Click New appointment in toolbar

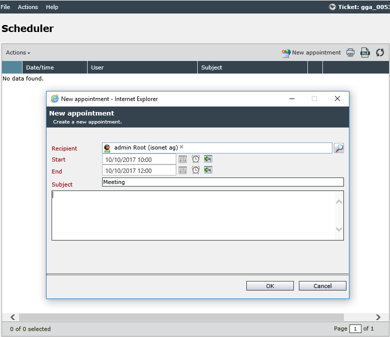click(x=311, y=52)
